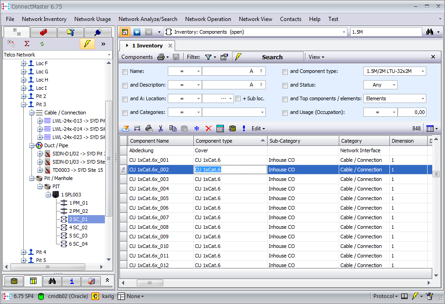
Task: Open the Status 'Any' dropdown
Action: (x=394, y=85)
